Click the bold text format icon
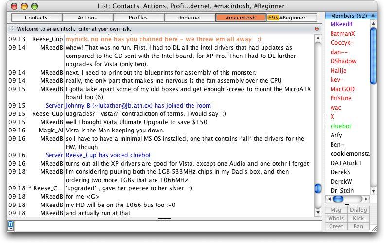Image resolution: width=384 pixels, height=243 pixels. 11,225
